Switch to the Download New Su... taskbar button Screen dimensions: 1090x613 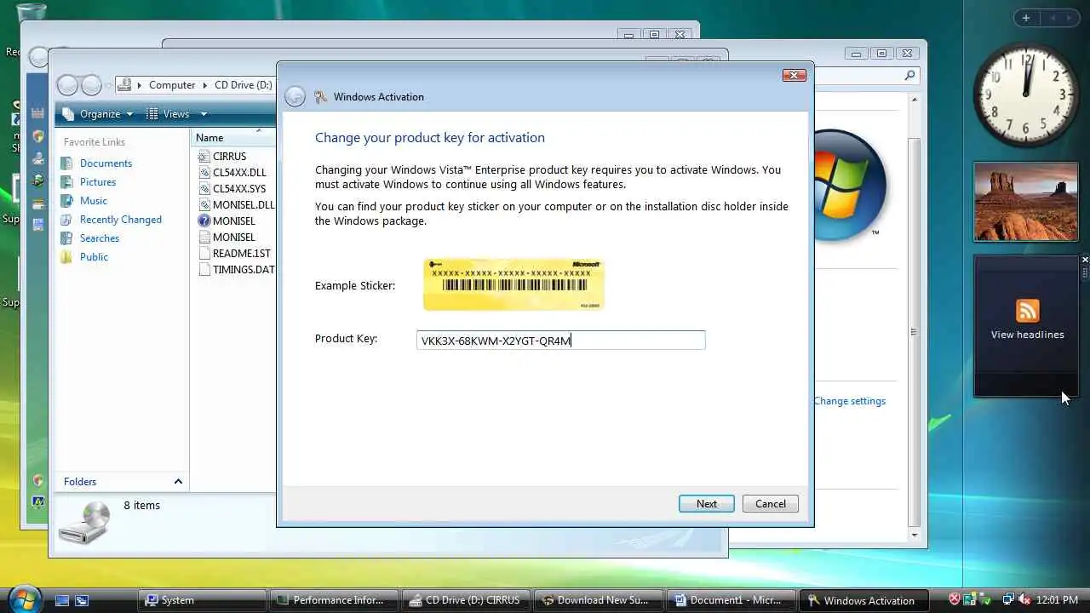click(599, 600)
